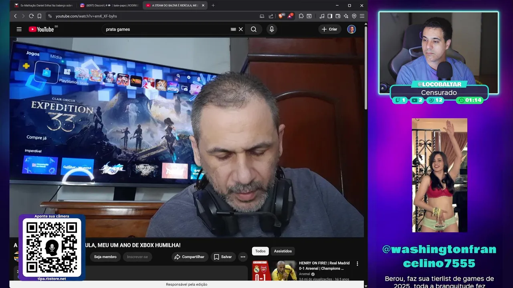
Task: Select the youtube.com address bar URL
Action: [86, 16]
